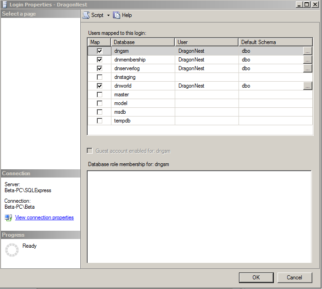Check the Map box for model

pyautogui.click(x=100, y=103)
